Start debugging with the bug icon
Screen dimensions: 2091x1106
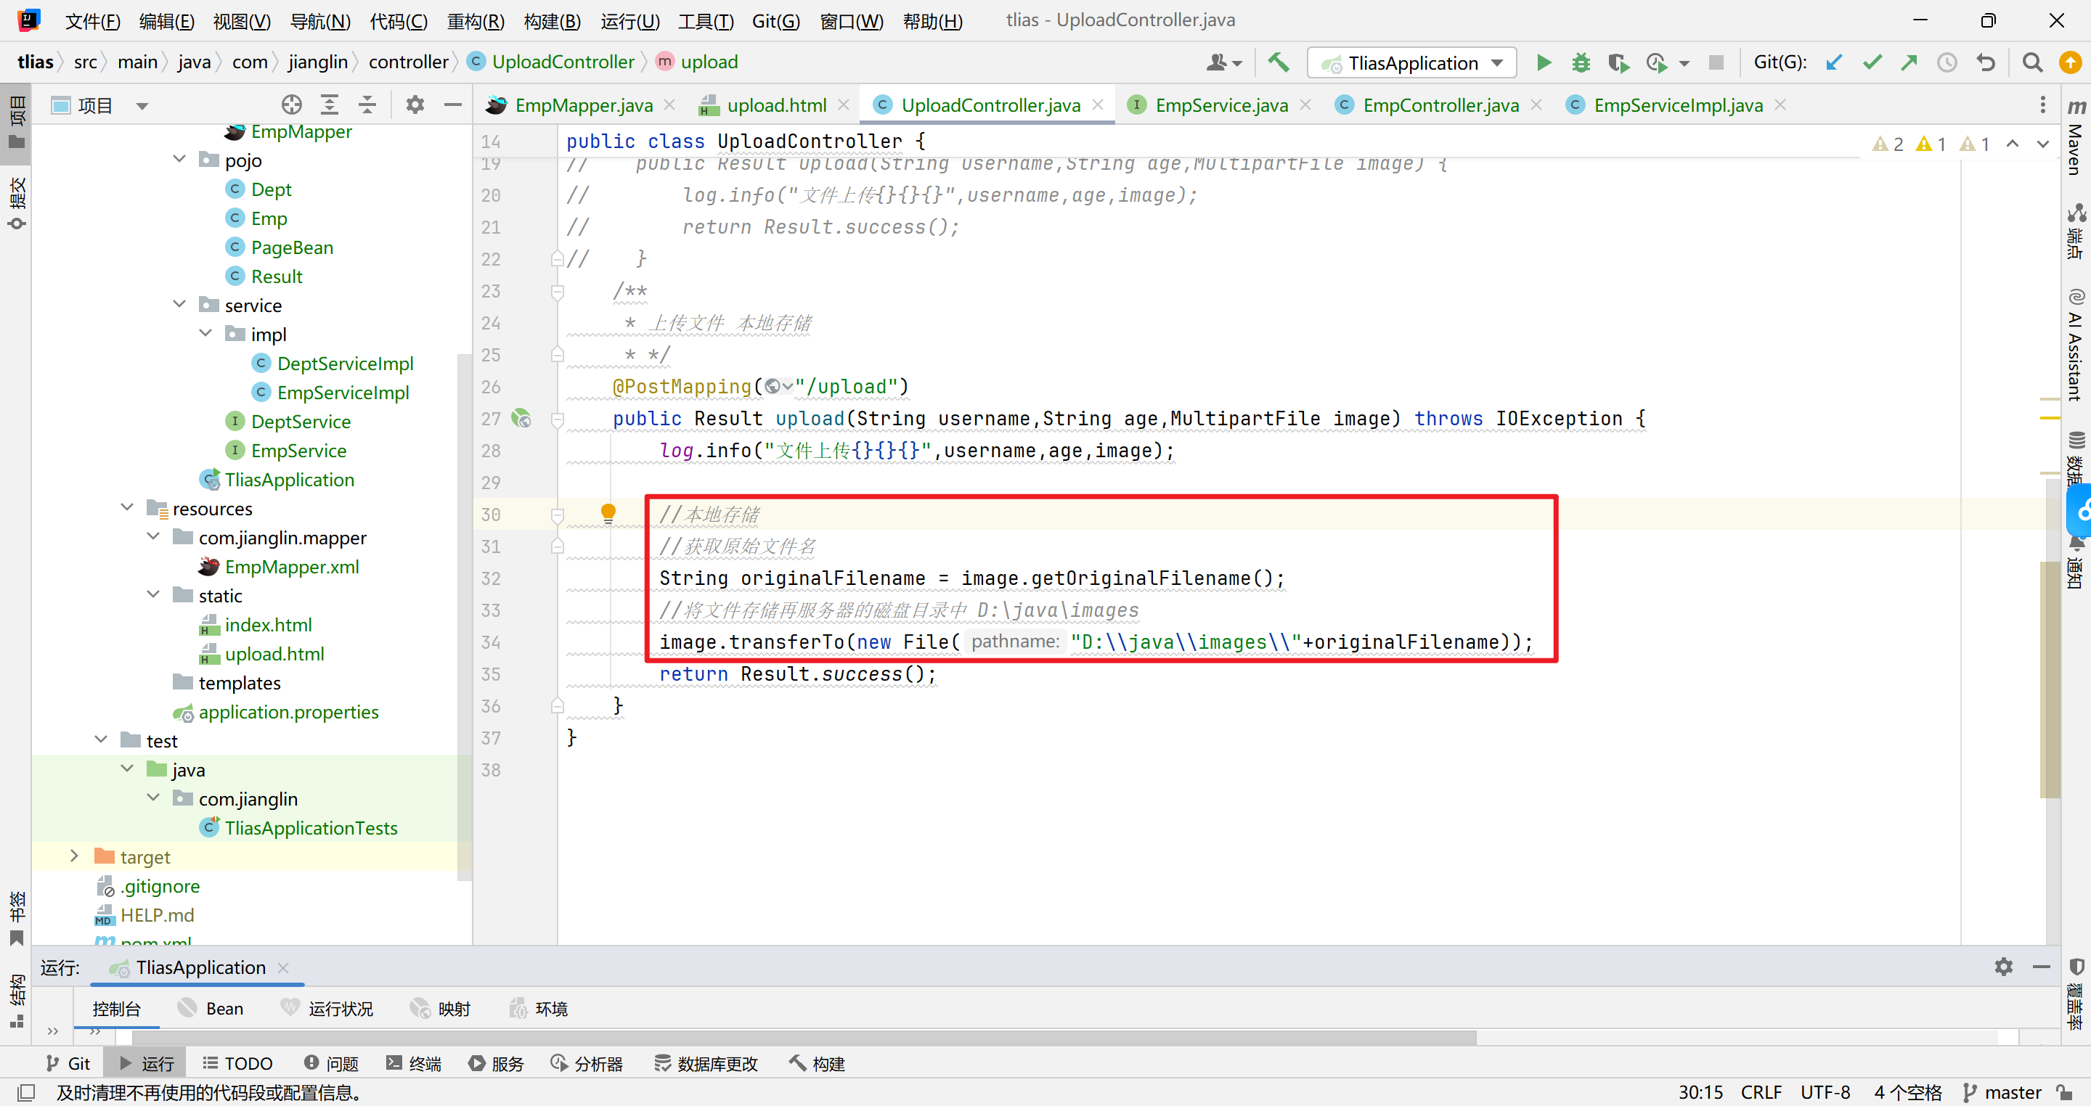(x=1581, y=62)
